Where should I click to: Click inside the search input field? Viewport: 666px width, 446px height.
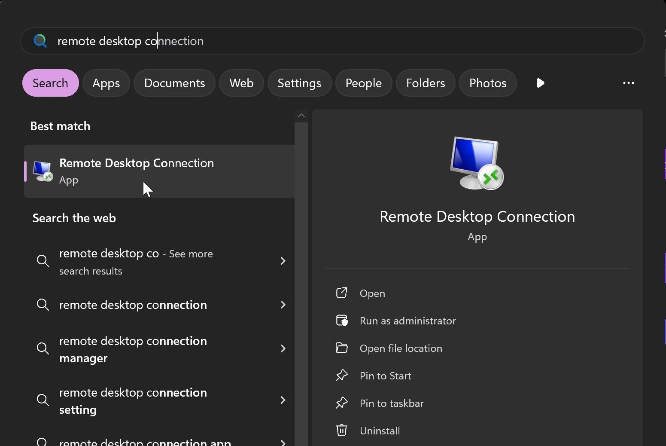[301, 41]
